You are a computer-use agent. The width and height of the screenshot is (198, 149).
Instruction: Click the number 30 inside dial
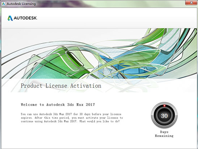tap(164, 116)
